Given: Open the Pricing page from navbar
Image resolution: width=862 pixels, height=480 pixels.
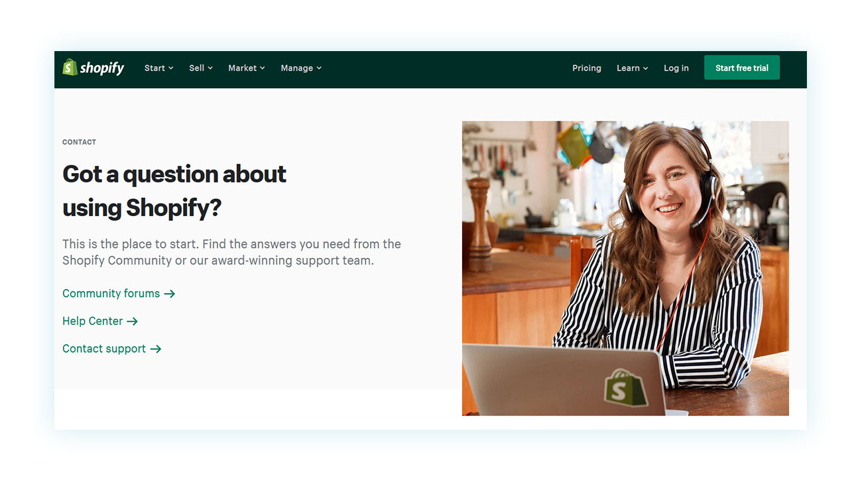Looking at the screenshot, I should pyautogui.click(x=587, y=68).
